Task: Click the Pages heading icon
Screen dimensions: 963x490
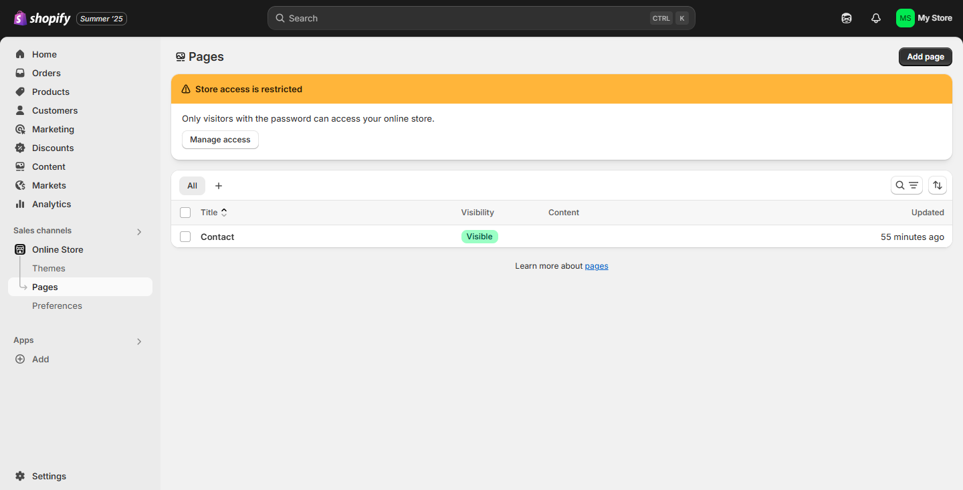Action: pos(180,57)
